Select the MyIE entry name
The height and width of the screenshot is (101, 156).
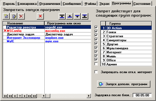pos(10,41)
